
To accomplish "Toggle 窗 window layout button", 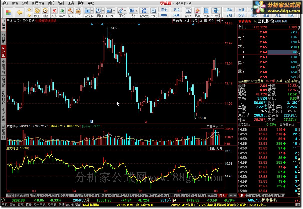I will [x=205, y=21].
